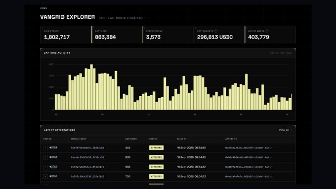Select the merkle root hash of tree #3753
The width and height of the screenshot is (336, 189).
87,157
